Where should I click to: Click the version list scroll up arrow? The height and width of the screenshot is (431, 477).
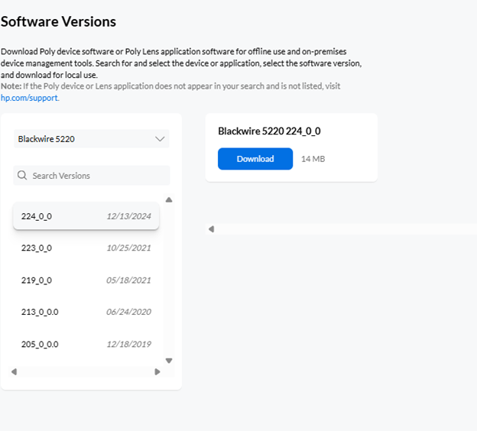coord(169,200)
